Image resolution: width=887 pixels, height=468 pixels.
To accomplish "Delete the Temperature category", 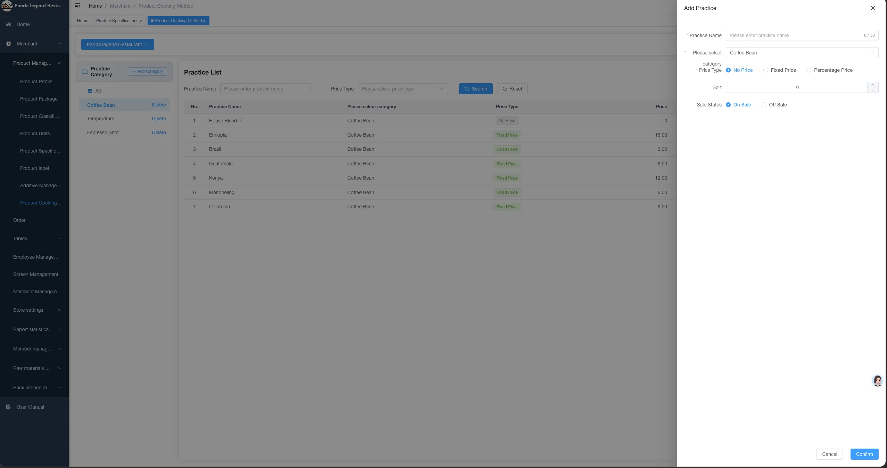I will click(x=159, y=119).
